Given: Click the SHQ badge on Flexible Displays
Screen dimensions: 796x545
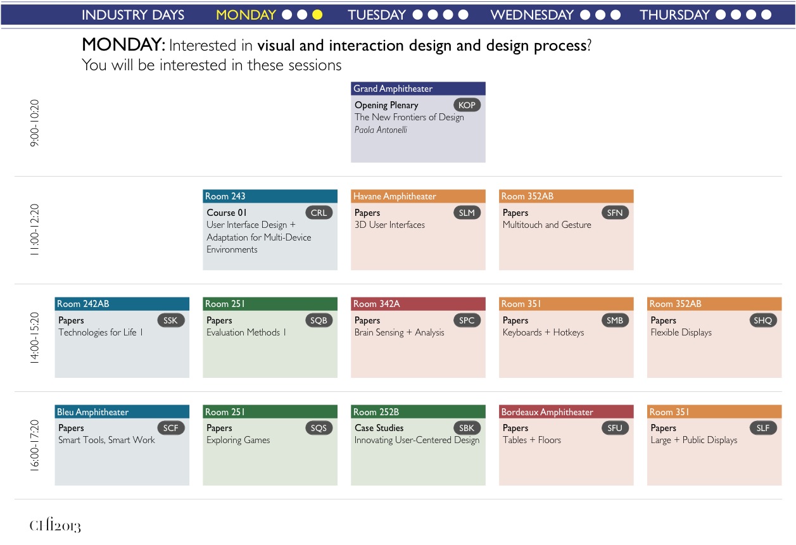Looking at the screenshot, I should point(763,320).
